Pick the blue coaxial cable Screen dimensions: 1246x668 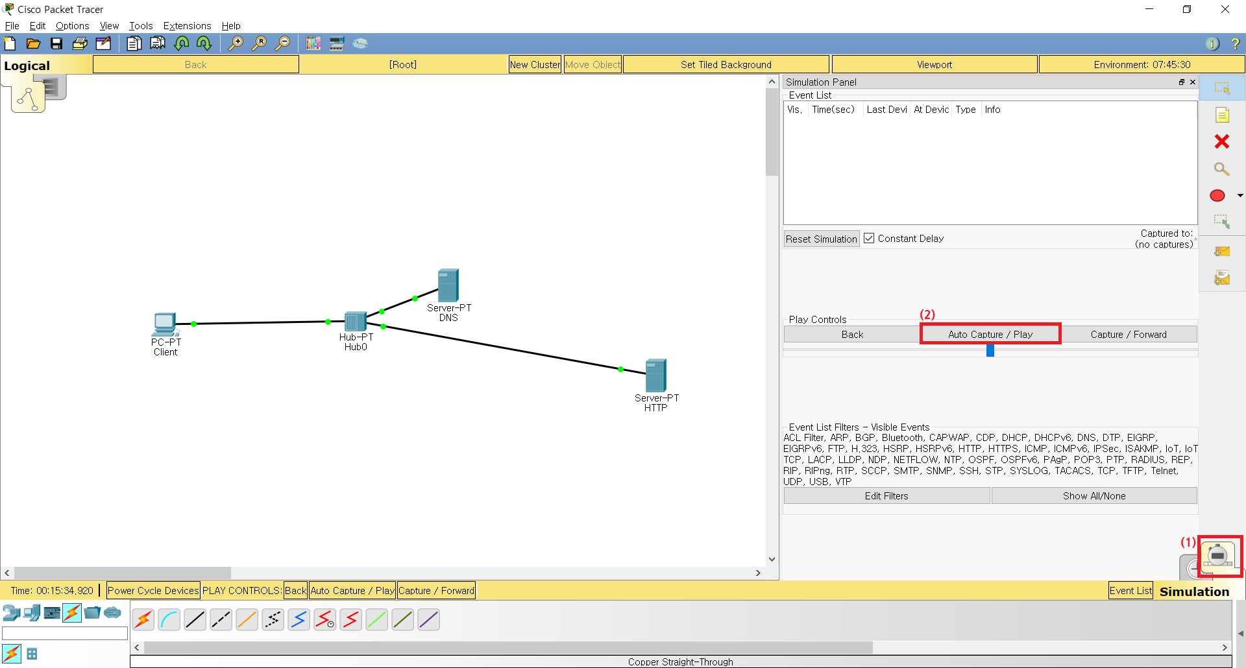[299, 620]
